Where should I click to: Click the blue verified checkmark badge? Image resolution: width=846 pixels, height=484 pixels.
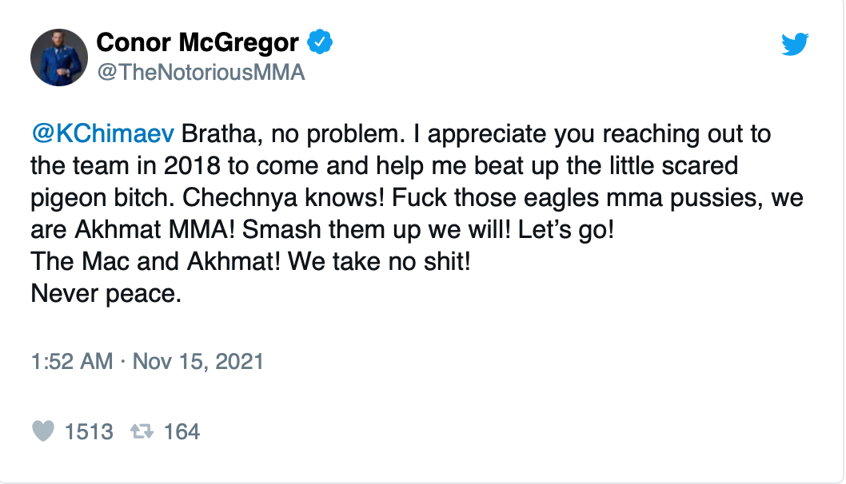[x=320, y=42]
